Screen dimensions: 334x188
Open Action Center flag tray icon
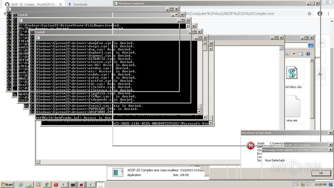pyautogui.click(x=309, y=185)
